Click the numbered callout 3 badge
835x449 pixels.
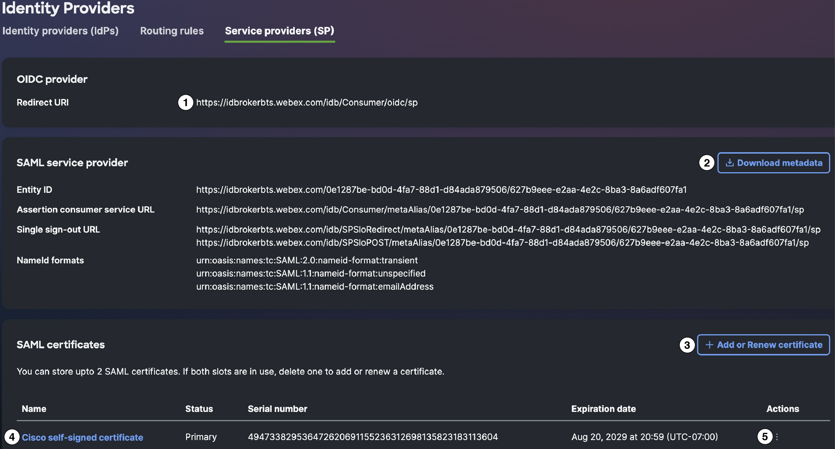[x=687, y=345]
